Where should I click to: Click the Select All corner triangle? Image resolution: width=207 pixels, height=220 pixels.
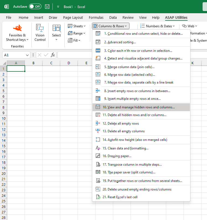pyautogui.click(x=4, y=63)
